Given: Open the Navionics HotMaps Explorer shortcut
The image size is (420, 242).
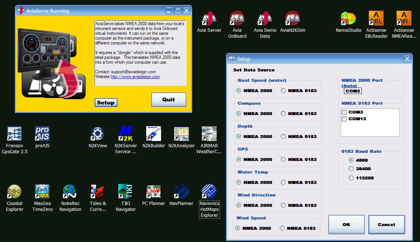Looking at the screenshot, I should point(209,201).
